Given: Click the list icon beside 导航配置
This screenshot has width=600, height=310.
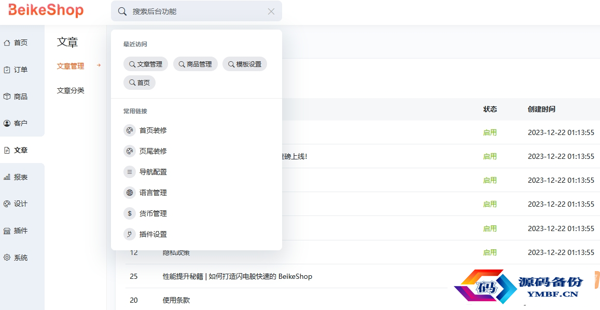Looking at the screenshot, I should (130, 172).
